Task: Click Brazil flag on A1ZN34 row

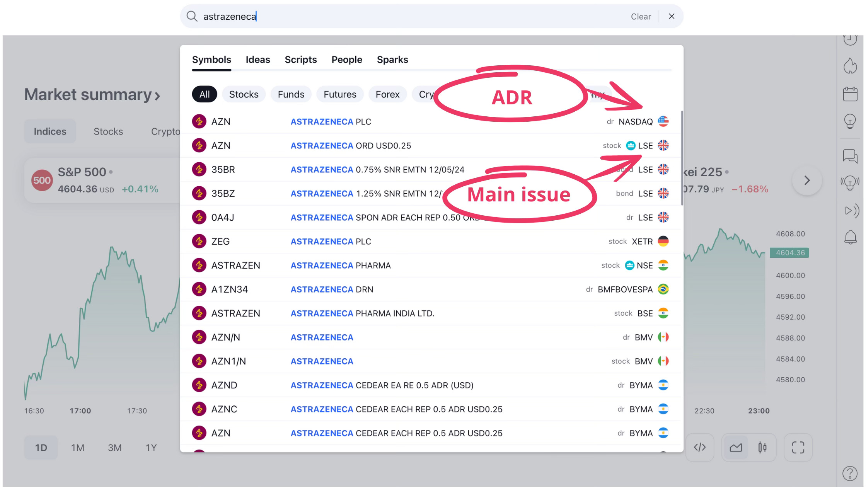Action: tap(663, 289)
